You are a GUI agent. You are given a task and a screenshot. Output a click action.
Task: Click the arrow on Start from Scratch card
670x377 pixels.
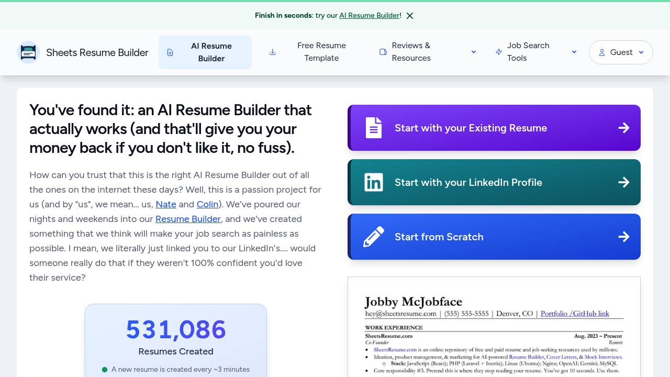click(x=623, y=237)
